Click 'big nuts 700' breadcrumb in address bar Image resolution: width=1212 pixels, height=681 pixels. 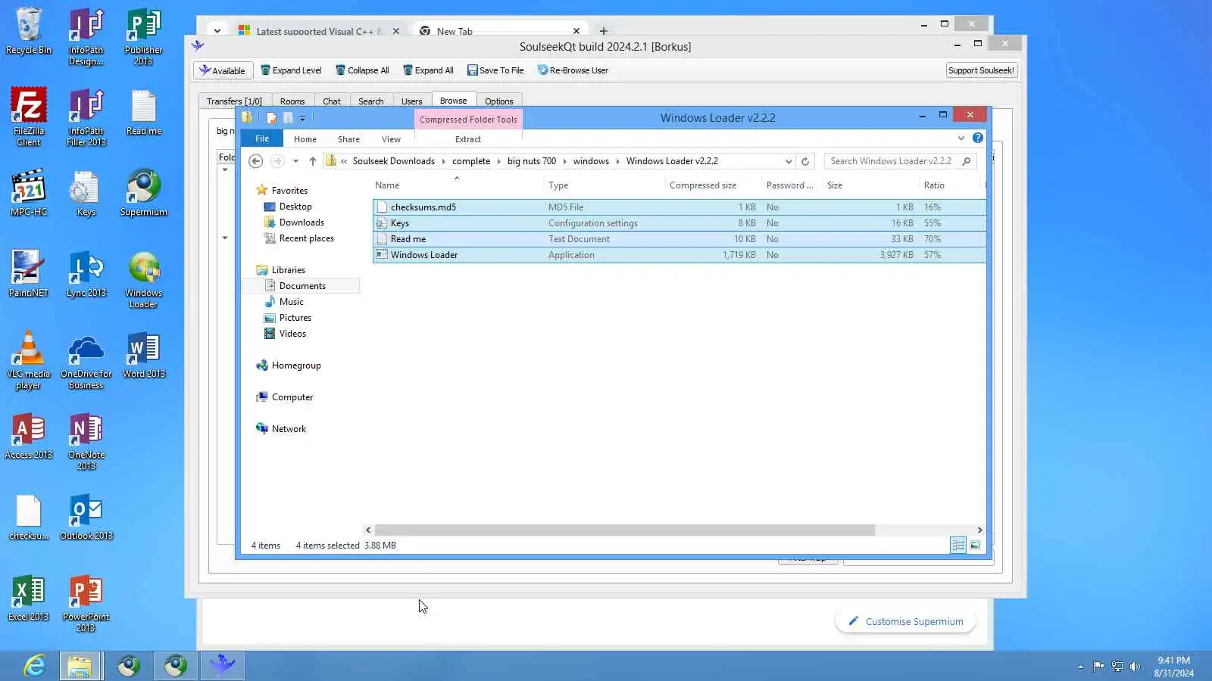[x=532, y=161]
